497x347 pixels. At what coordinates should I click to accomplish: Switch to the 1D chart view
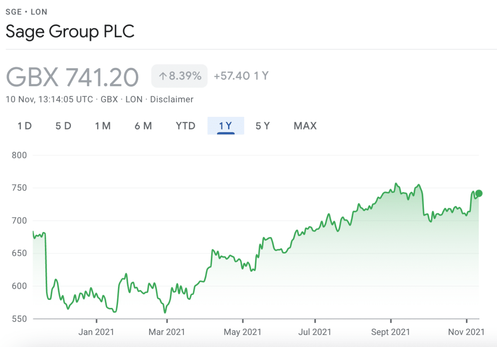point(24,126)
